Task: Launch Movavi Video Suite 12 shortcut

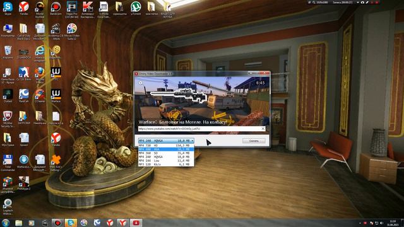Action: [x=71, y=32]
